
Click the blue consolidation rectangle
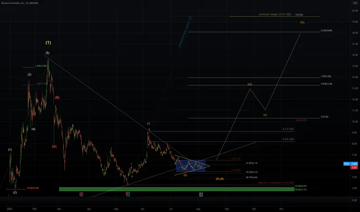[x=191, y=166]
